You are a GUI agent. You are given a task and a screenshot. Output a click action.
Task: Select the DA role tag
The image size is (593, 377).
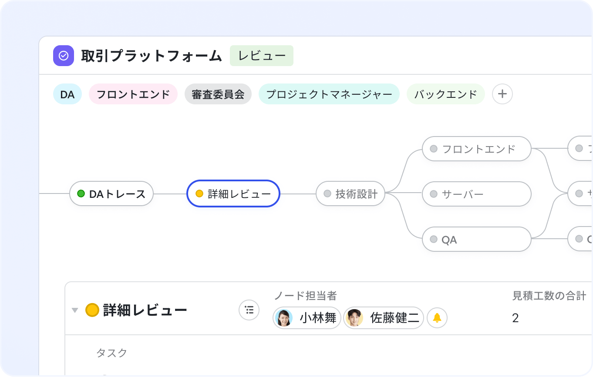click(x=67, y=94)
